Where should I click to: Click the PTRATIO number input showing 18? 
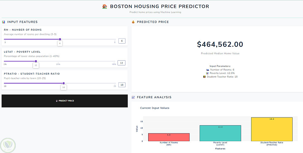pyautogui.click(x=122, y=85)
